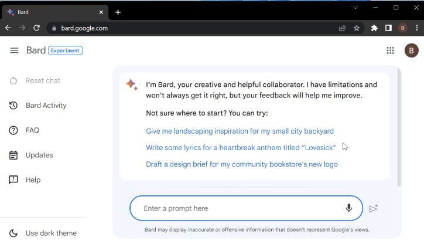Switch on Use dark theme
The image size is (424, 247).
pos(51,233)
